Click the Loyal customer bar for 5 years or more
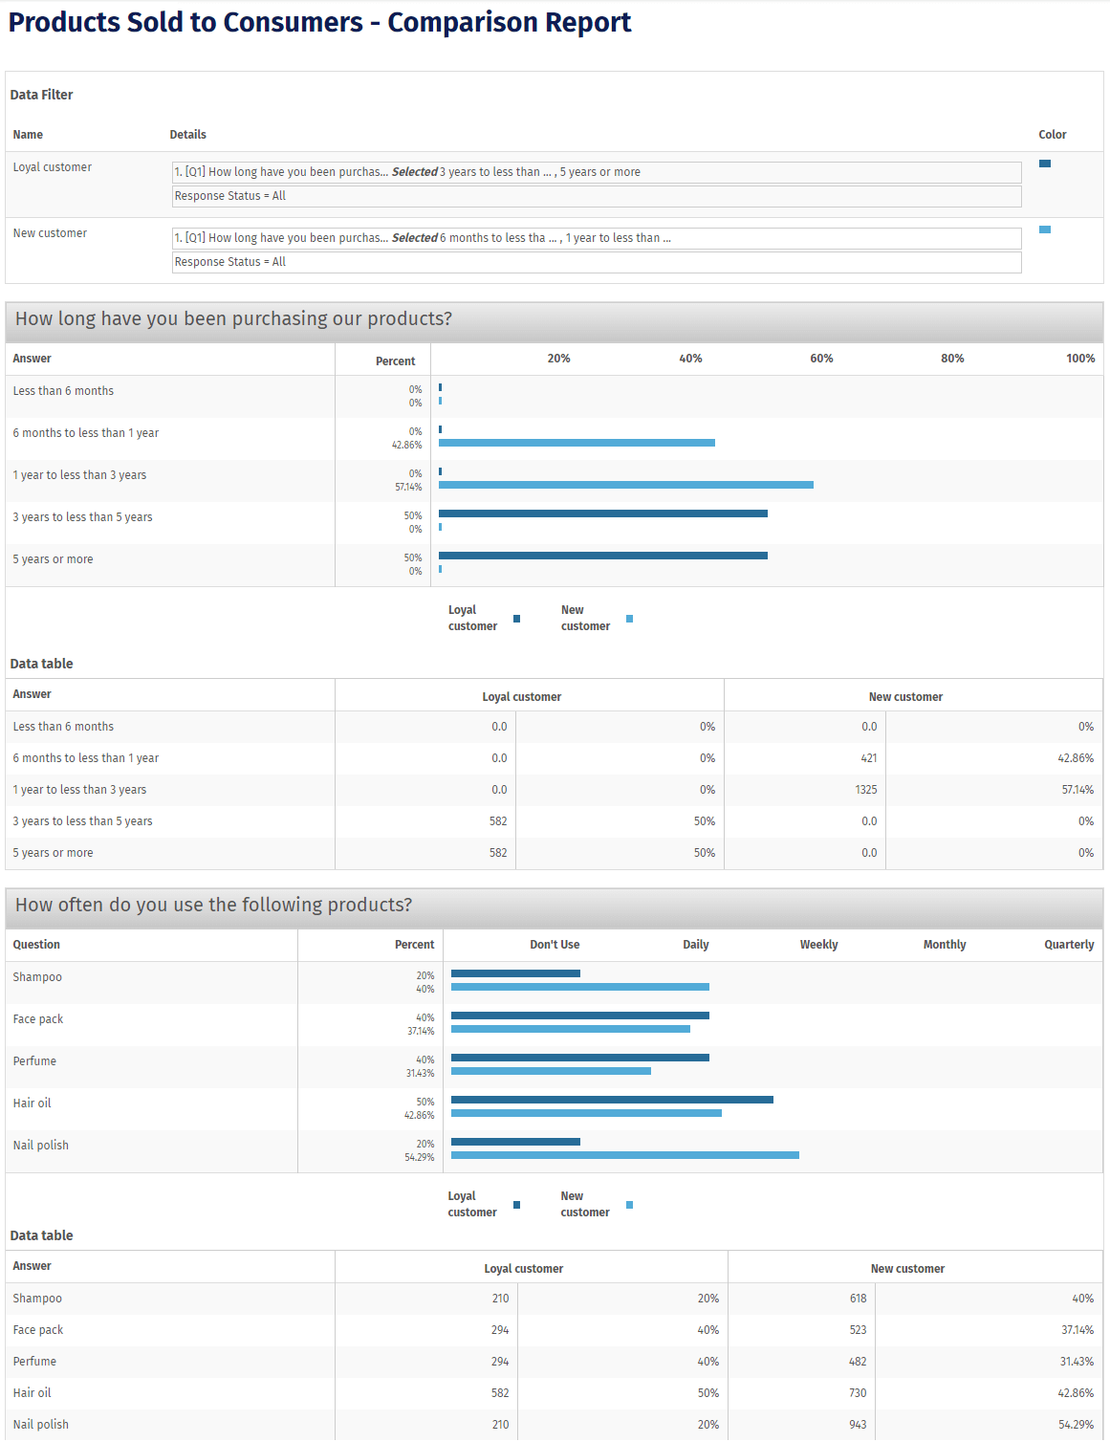 pyautogui.click(x=602, y=556)
